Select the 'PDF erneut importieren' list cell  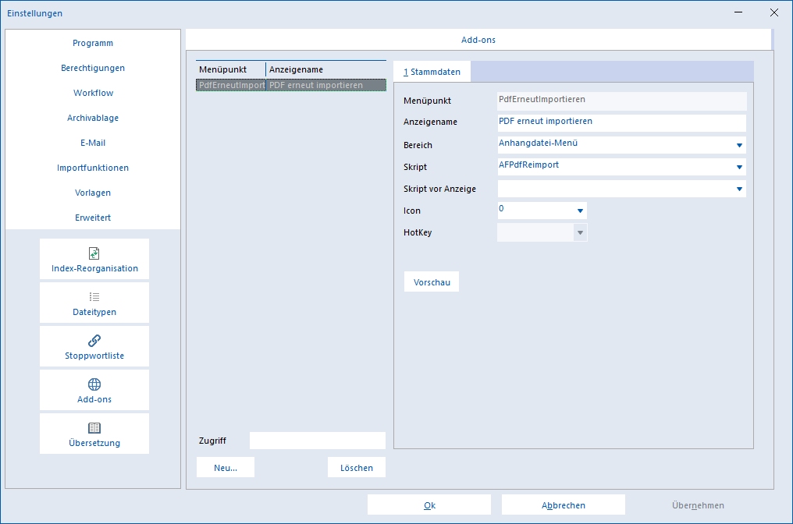(x=326, y=85)
